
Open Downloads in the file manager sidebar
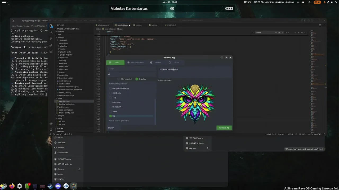(x=63, y=153)
